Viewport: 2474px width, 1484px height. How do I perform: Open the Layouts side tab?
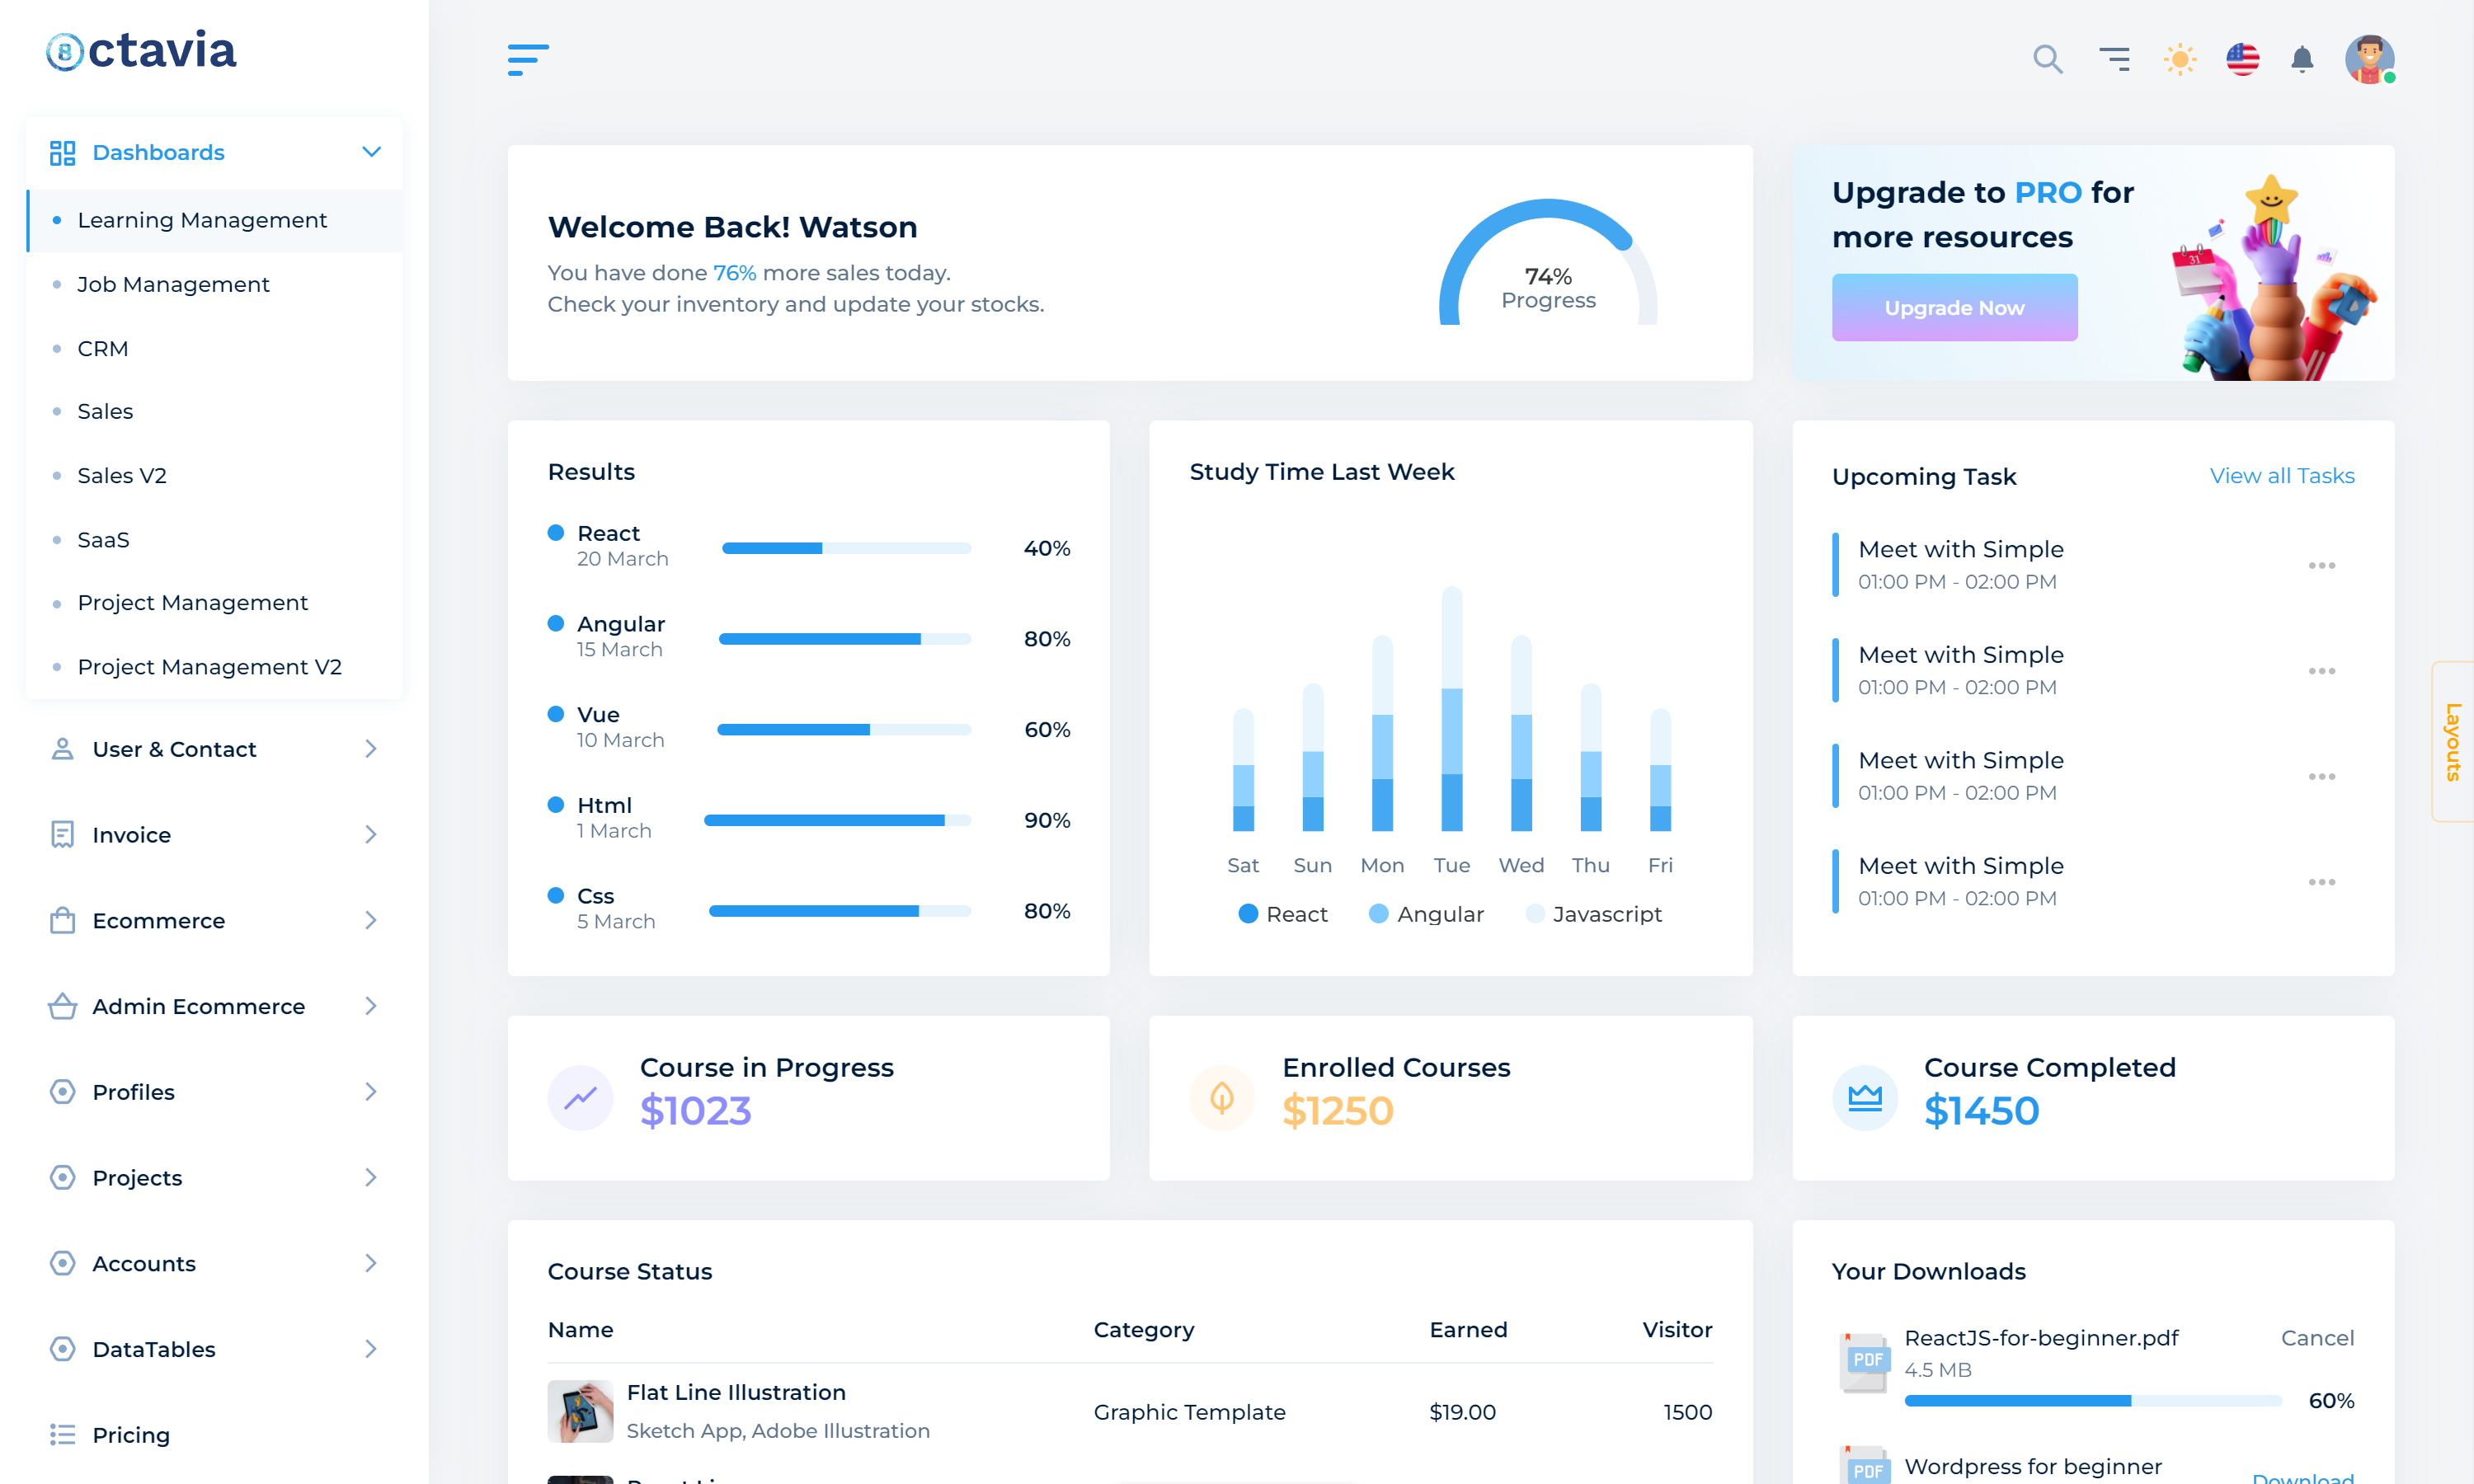(2452, 741)
